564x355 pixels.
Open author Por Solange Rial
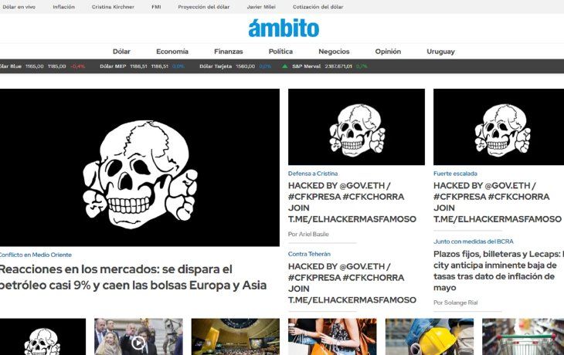[x=455, y=303]
